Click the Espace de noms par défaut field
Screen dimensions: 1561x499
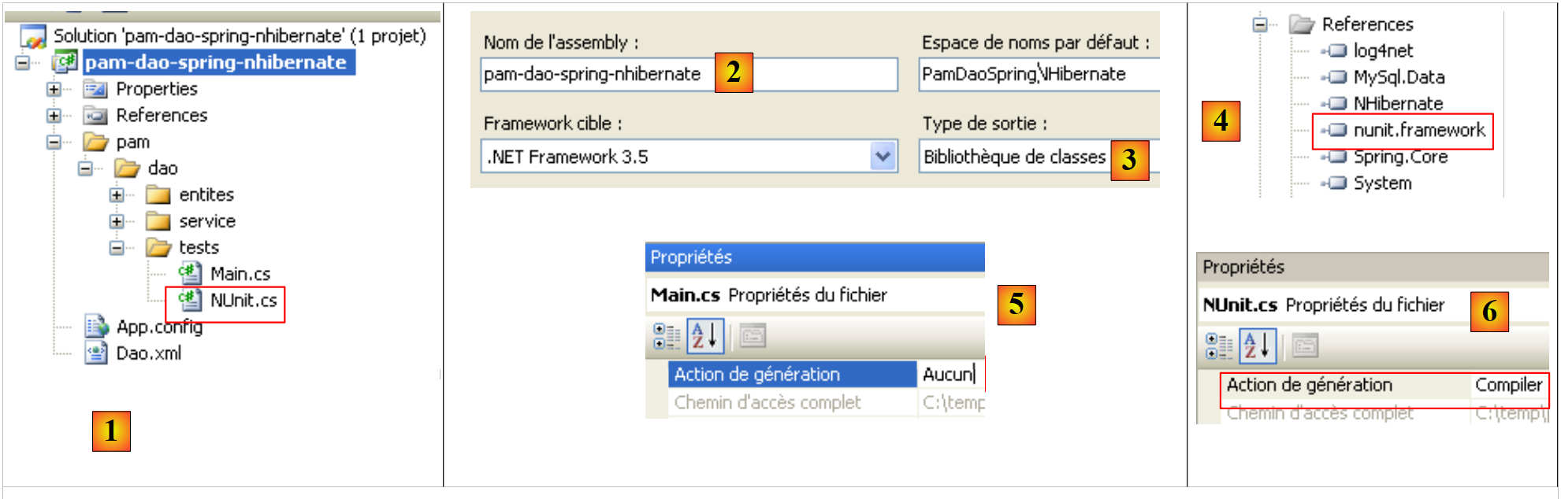pyautogui.click(x=1037, y=74)
